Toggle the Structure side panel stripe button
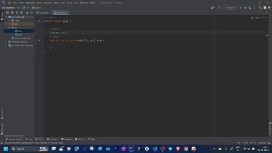Image resolution: width=272 pixels, height=153 pixels. coord(2,114)
